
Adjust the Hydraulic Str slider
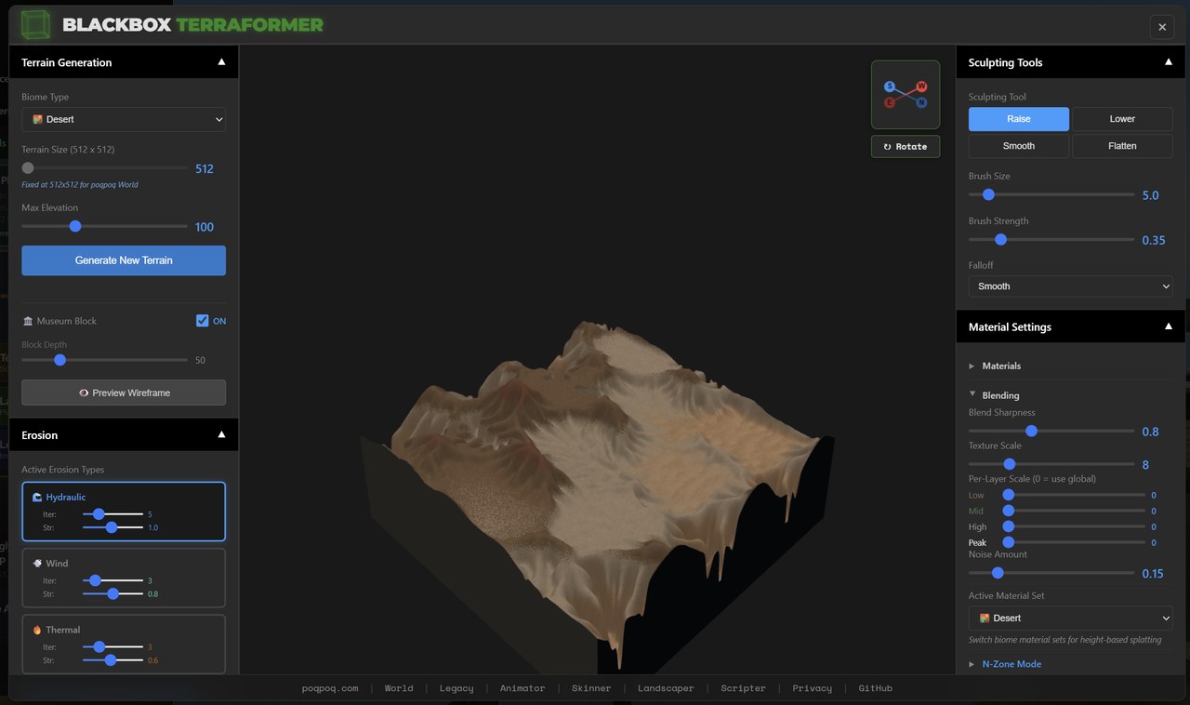112,527
